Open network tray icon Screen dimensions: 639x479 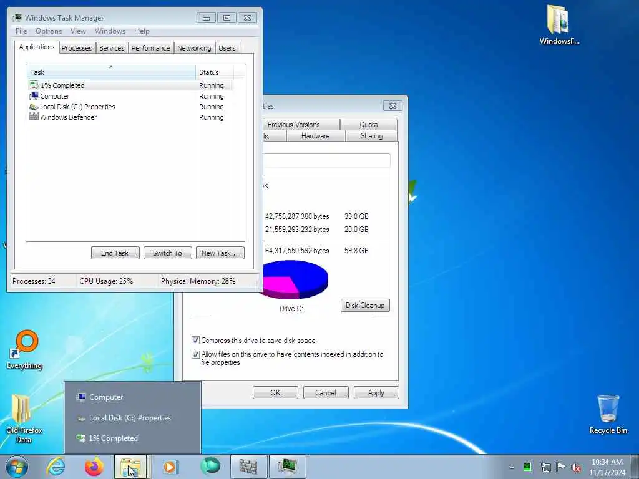click(545, 467)
